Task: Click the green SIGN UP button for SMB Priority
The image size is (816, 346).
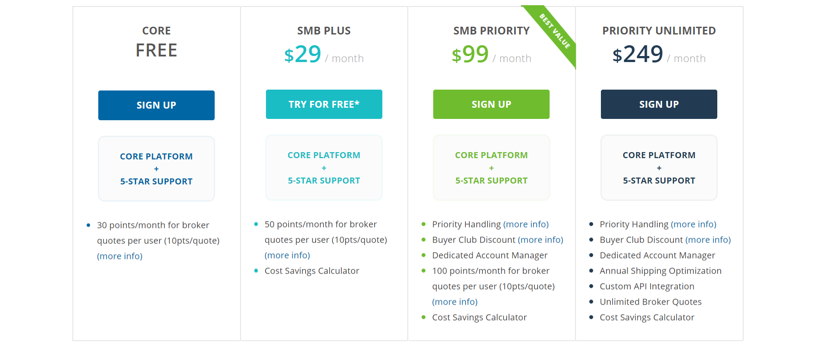Action: click(x=491, y=104)
